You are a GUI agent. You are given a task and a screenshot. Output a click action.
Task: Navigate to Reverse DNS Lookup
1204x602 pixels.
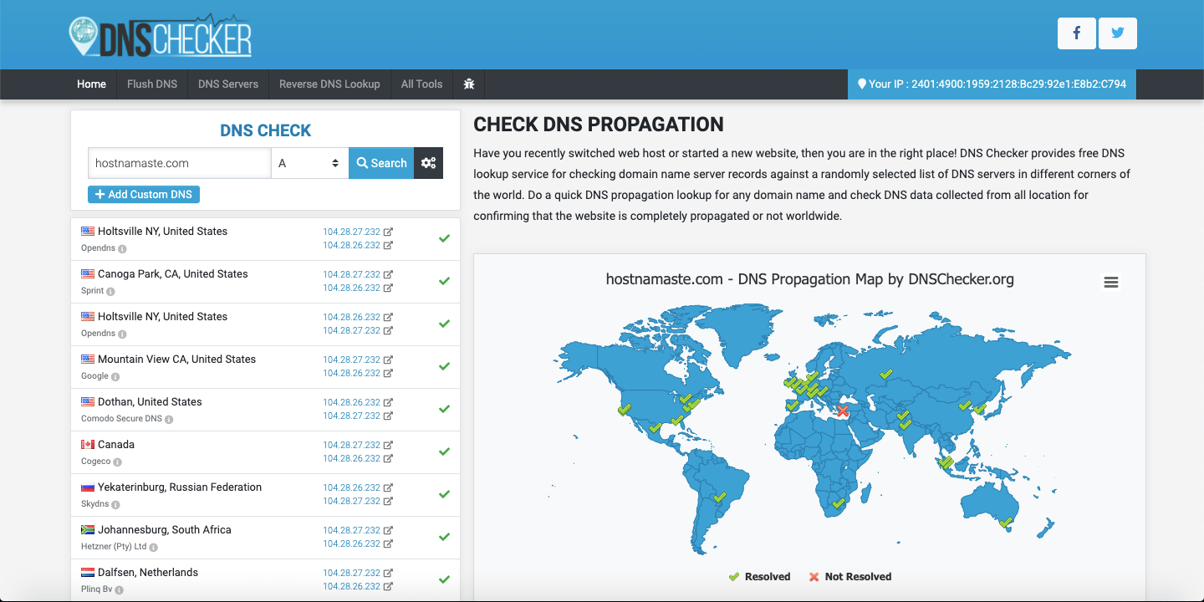tap(329, 84)
